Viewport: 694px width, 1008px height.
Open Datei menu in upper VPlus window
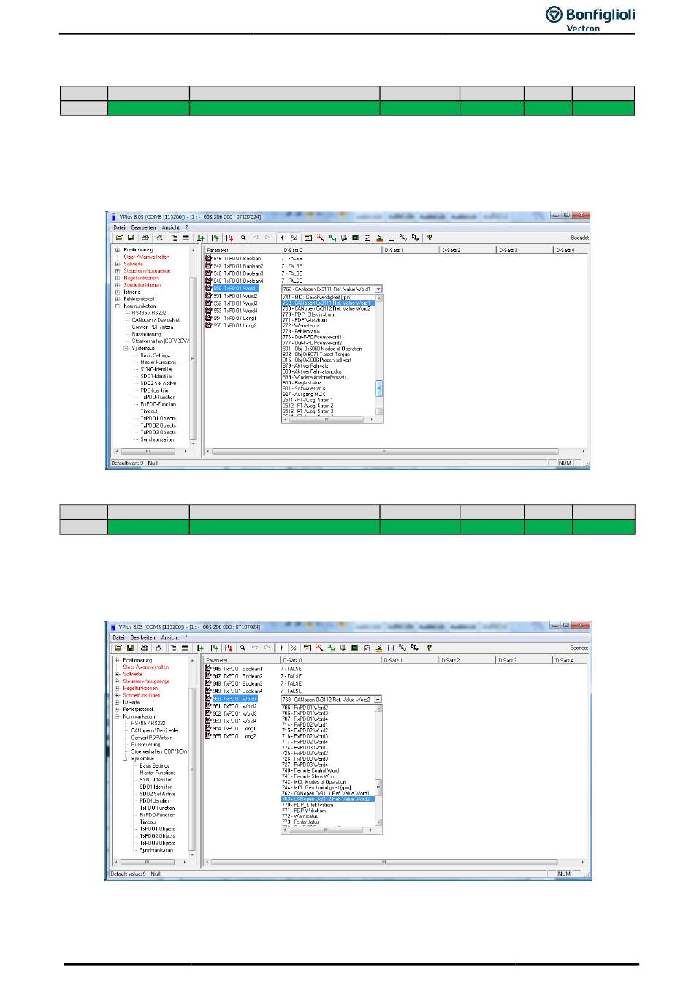pos(119,227)
